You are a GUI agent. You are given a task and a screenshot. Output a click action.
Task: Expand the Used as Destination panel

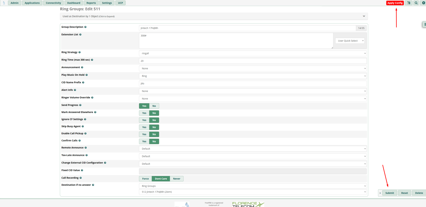point(214,16)
